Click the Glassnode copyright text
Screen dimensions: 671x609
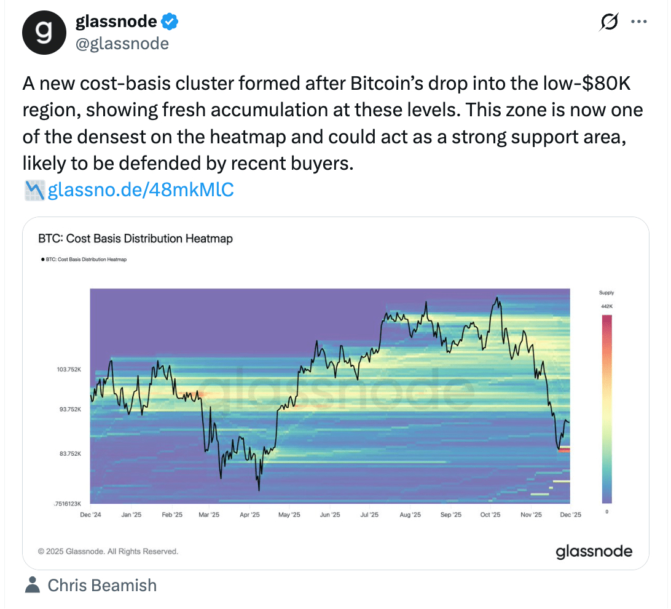pos(108,551)
